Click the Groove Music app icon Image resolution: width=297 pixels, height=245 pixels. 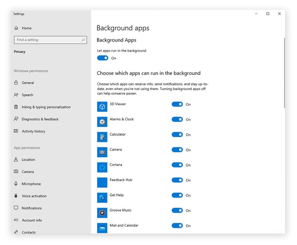[x=102, y=213]
